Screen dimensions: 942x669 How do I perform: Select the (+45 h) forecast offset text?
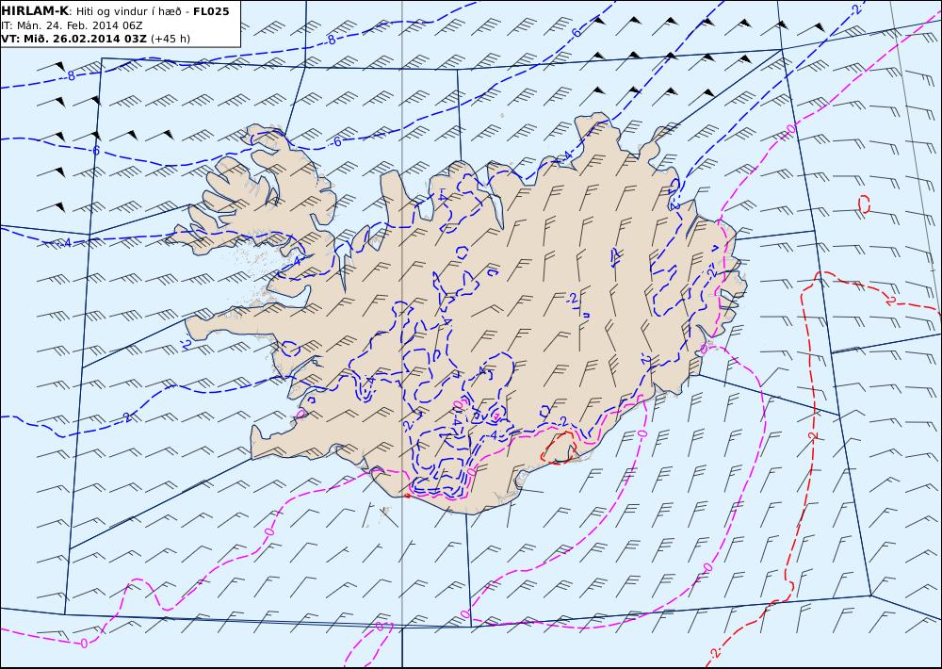[170, 39]
